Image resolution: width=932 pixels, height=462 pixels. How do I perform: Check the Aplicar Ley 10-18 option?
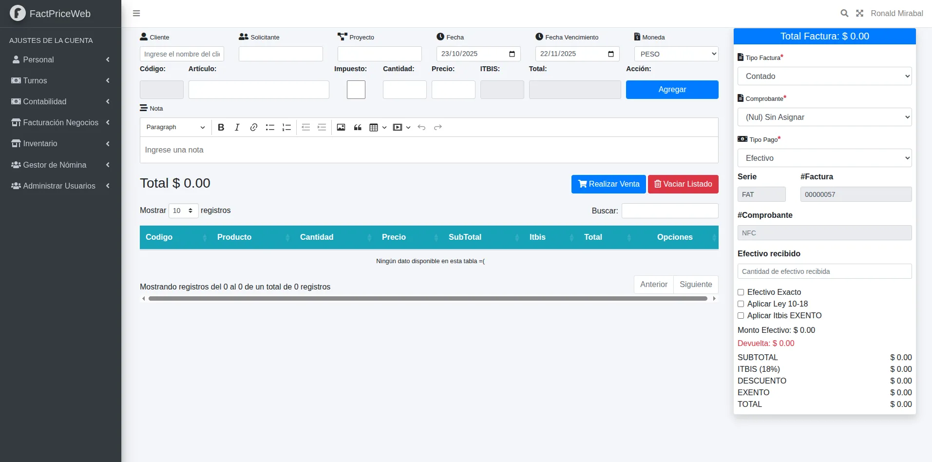[x=741, y=304]
